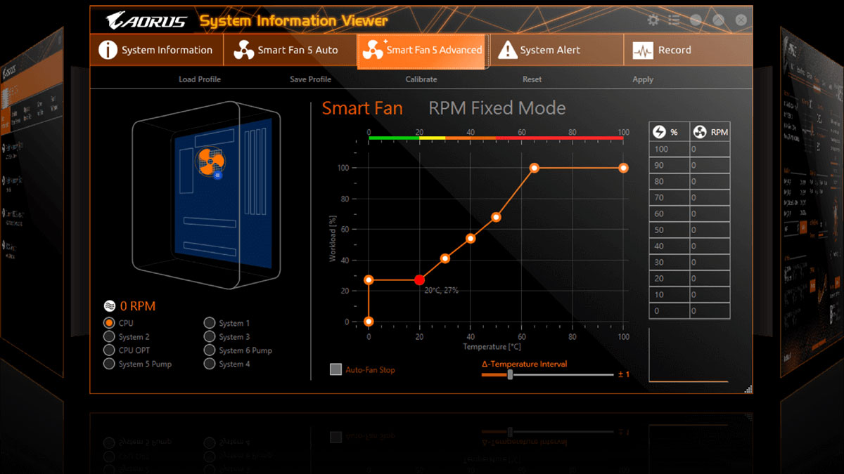
Task: Click the Temperature Interval slider handle
Action: coord(510,374)
